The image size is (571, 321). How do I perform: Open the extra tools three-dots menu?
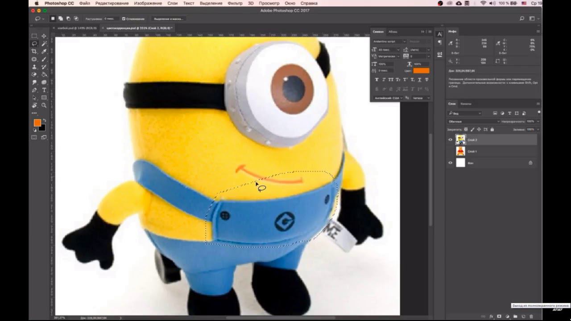pyautogui.click(x=34, y=113)
